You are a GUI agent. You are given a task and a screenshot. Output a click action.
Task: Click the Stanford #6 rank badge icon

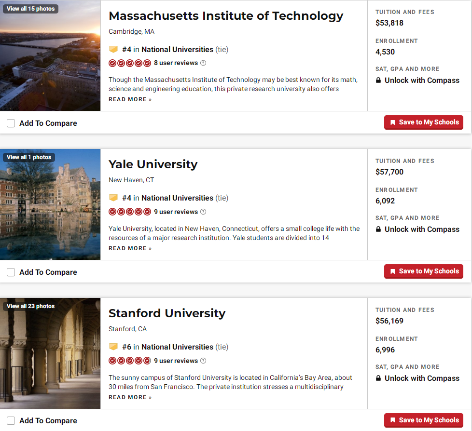click(x=113, y=347)
